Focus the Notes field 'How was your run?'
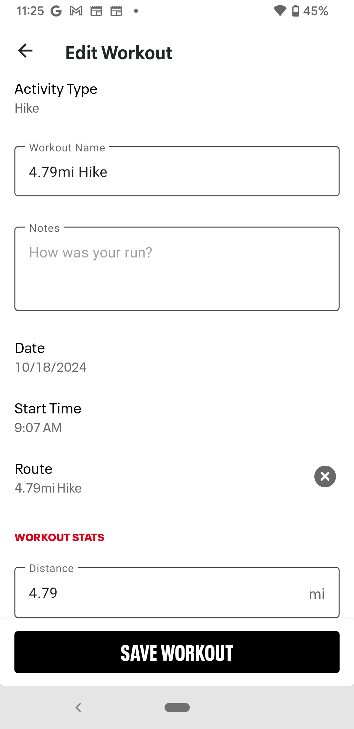 pos(177,269)
